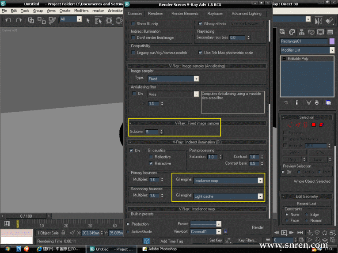Open the Utilities command panel tab

(x=330, y=32)
